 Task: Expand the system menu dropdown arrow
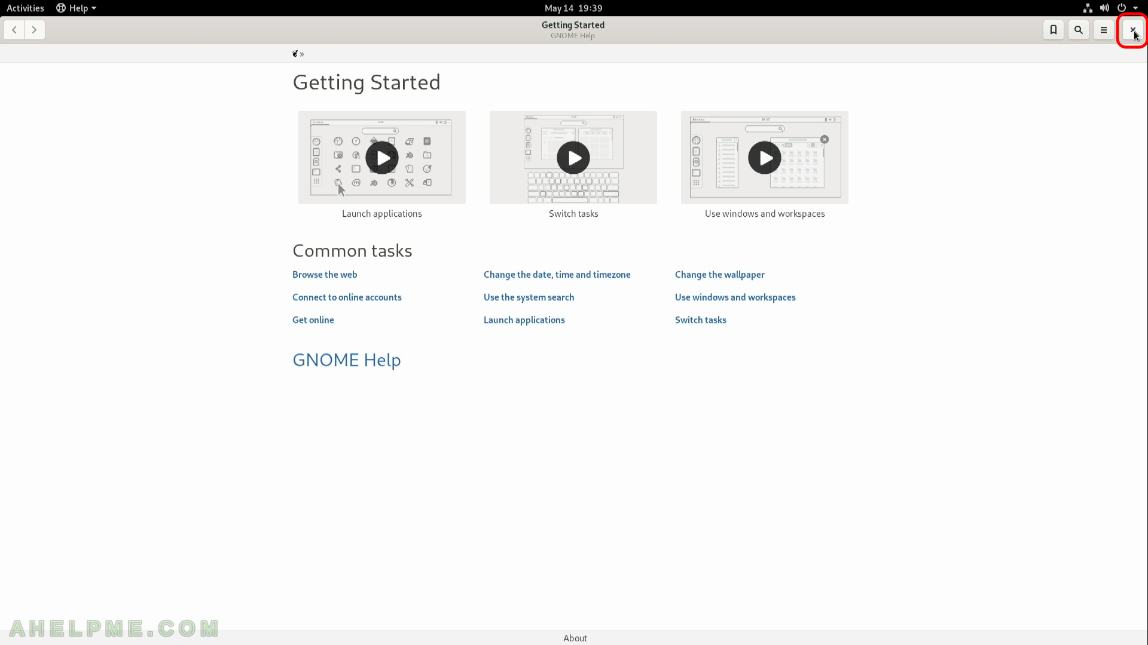[1135, 8]
